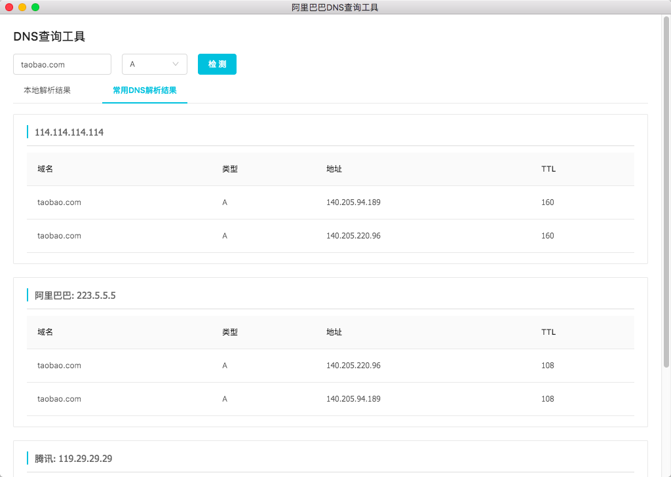The image size is (671, 477).
Task: Click the vertical scrollbar on the right
Action: point(666,193)
